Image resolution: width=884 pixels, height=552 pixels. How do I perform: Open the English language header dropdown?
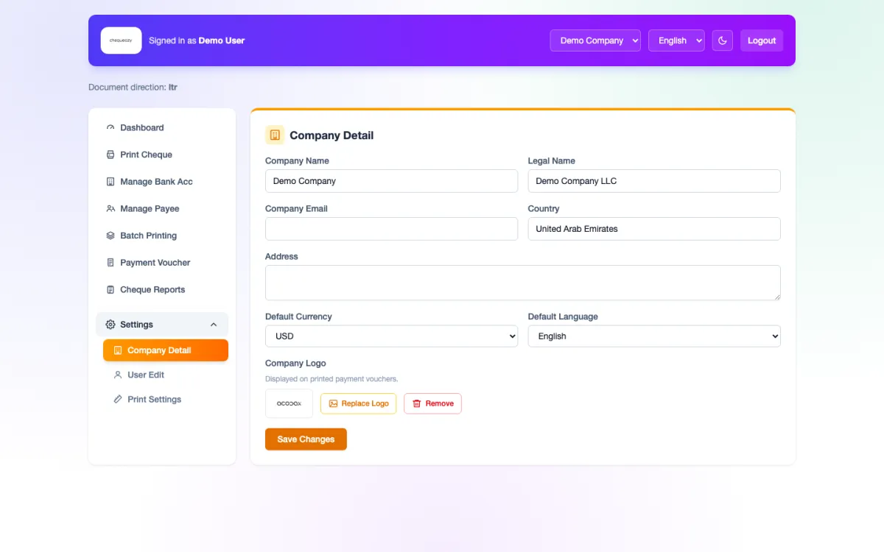pyautogui.click(x=676, y=40)
